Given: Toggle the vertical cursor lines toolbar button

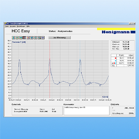Looking at the screenshot, I should click(24, 38).
